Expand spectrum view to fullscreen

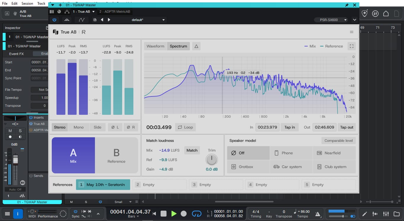(352, 46)
